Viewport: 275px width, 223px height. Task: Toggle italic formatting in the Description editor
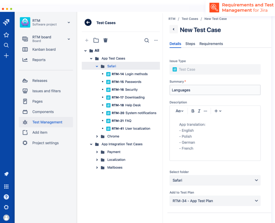[199, 111]
